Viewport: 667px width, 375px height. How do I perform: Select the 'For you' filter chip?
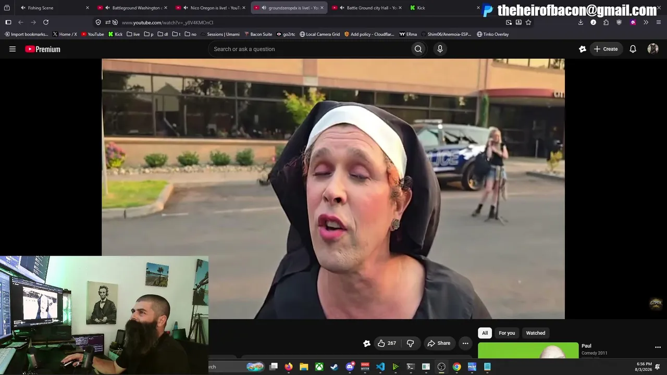(507, 333)
